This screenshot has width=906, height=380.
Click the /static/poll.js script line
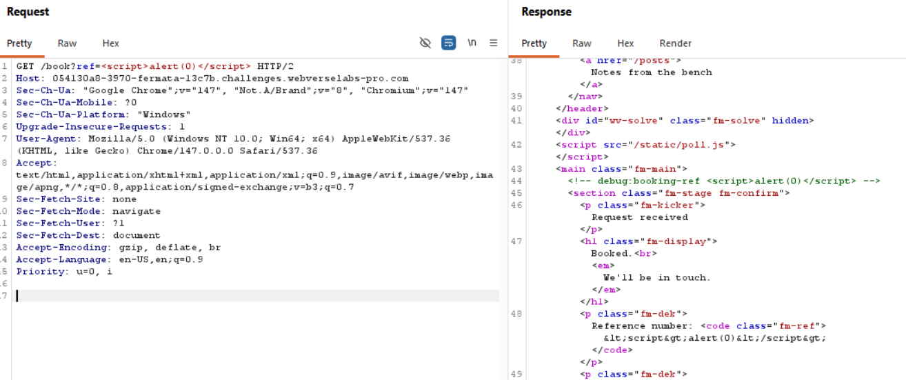(x=645, y=145)
